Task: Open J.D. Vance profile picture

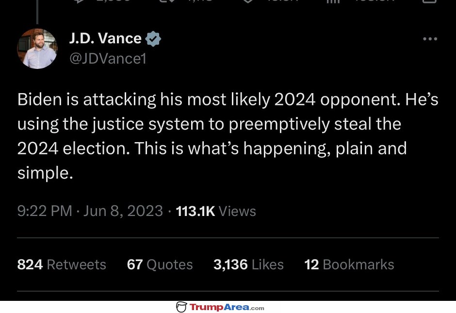Action: click(x=37, y=49)
